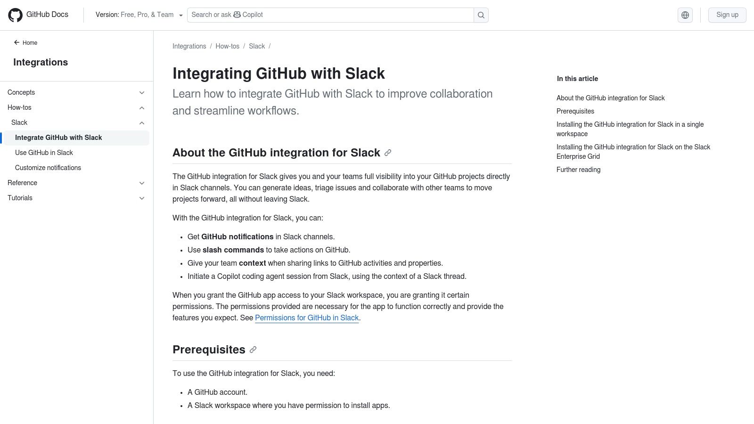Click the Sign up button

[727, 15]
